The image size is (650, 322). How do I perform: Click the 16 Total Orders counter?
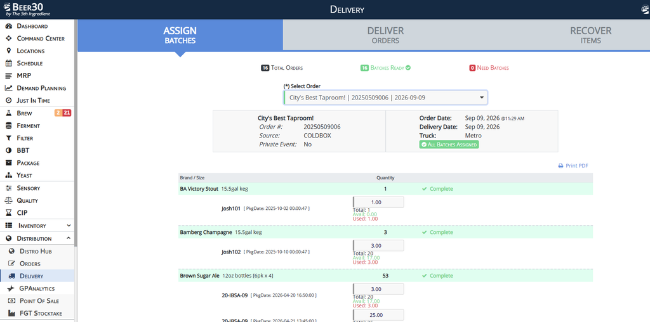point(281,68)
